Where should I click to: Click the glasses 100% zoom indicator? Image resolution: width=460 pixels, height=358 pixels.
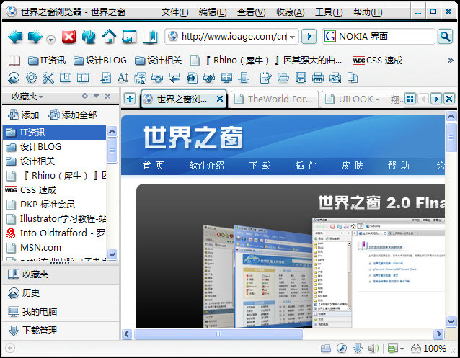point(428,349)
